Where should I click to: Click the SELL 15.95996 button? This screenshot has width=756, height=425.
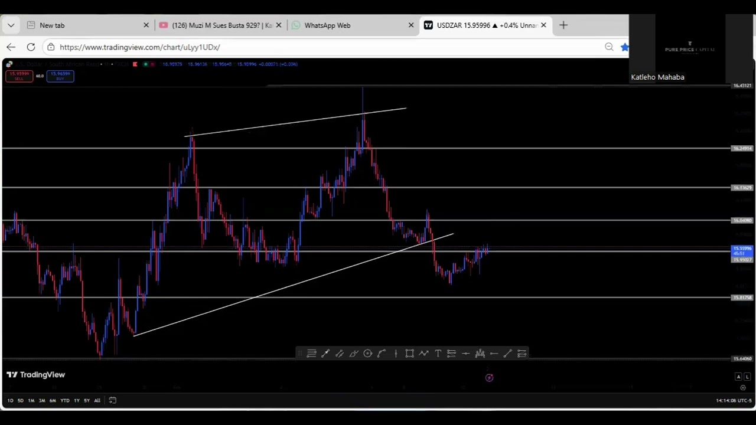(x=19, y=76)
